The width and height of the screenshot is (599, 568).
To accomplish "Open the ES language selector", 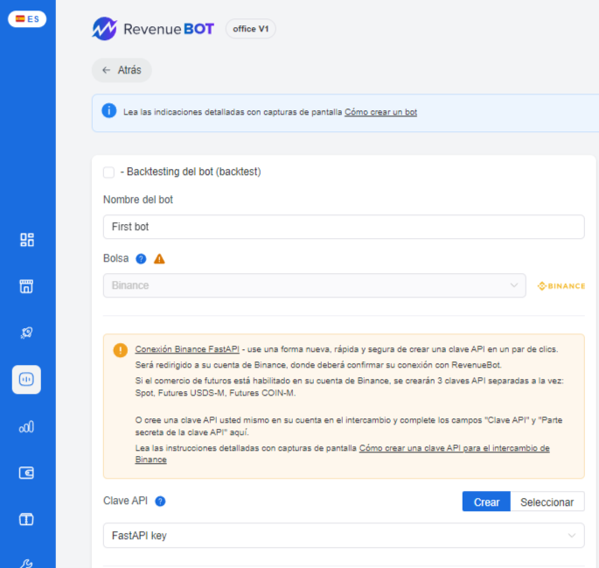I will click(x=27, y=18).
